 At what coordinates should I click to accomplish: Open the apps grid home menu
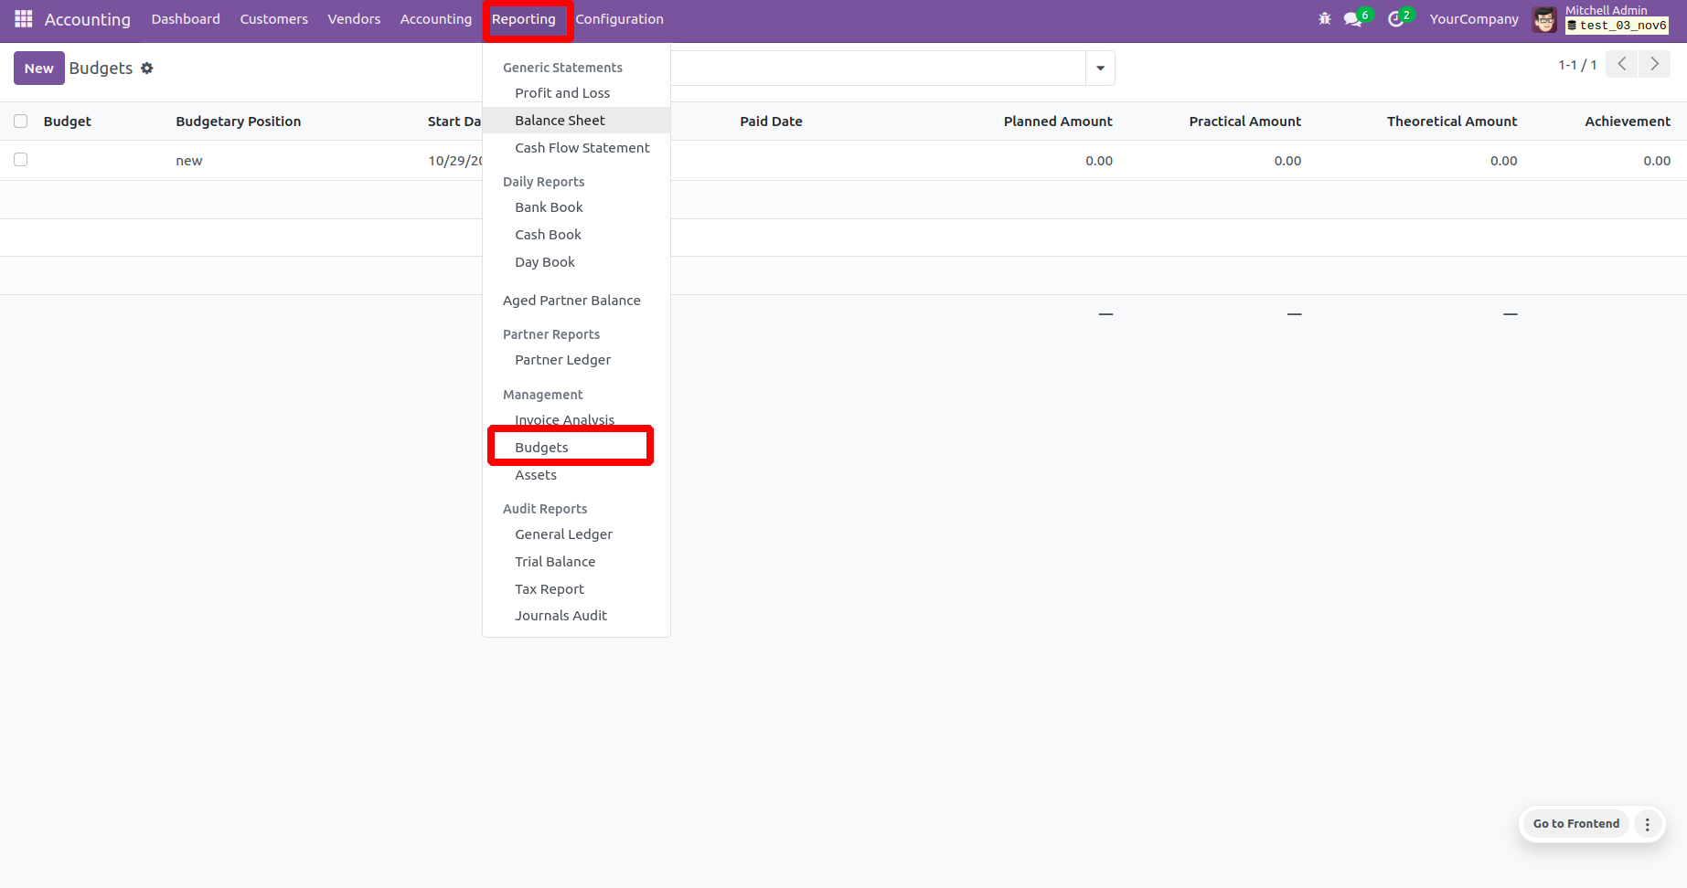point(24,19)
